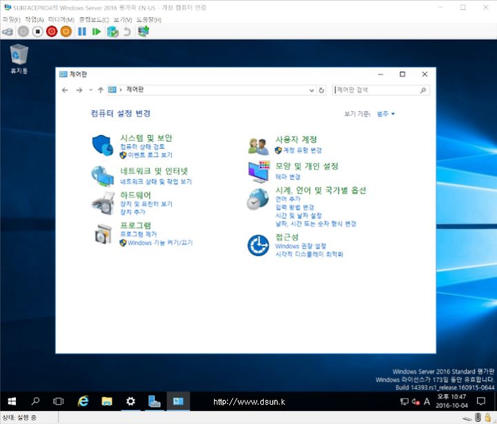Click 장치 추가 link
This screenshot has height=424, width=497.
pyautogui.click(x=133, y=212)
